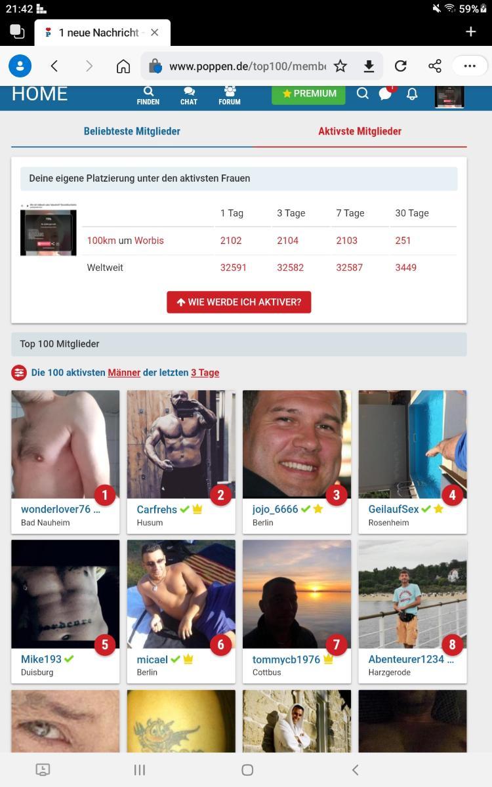Click the magnifier icon beside PREMIUM
This screenshot has width=492, height=787.
coord(362,94)
